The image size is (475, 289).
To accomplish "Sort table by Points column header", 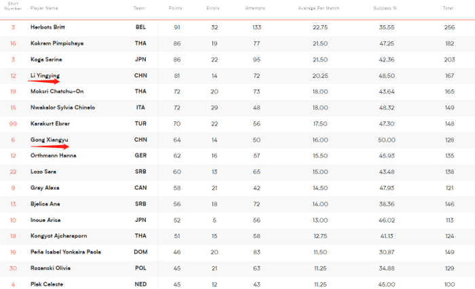I will click(175, 7).
